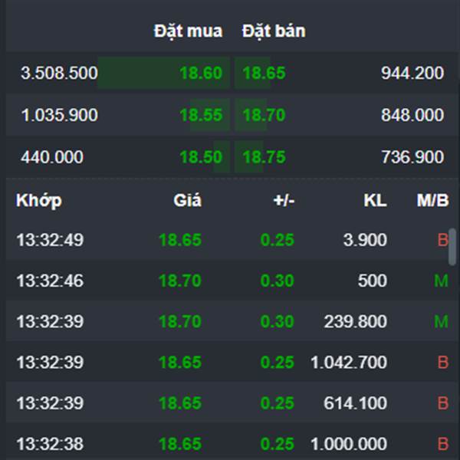The height and width of the screenshot is (460, 460).
Task: Select bid price 18.55 in order book
Action: tap(201, 115)
